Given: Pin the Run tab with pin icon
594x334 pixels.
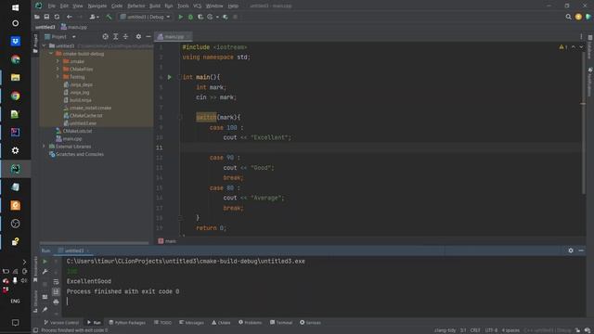Looking at the screenshot, I should [x=45, y=309].
